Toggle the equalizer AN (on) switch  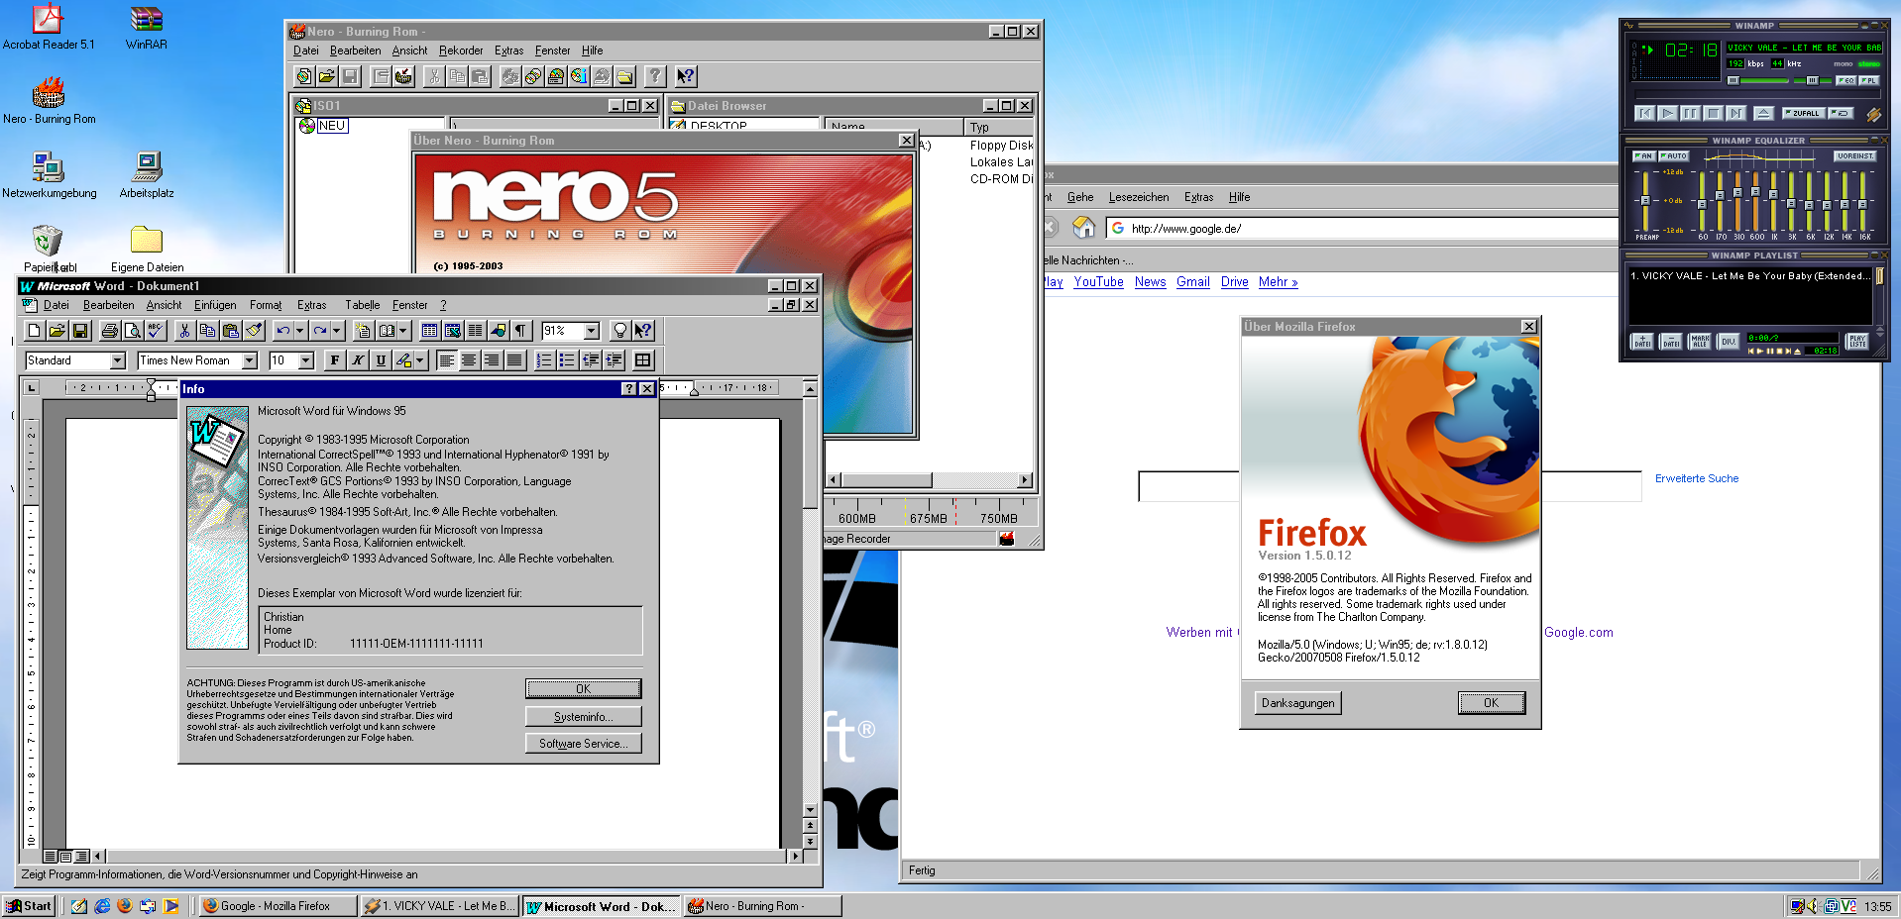(x=1644, y=156)
